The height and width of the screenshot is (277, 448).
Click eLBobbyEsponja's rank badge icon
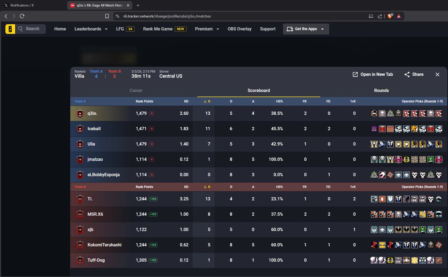click(79, 175)
